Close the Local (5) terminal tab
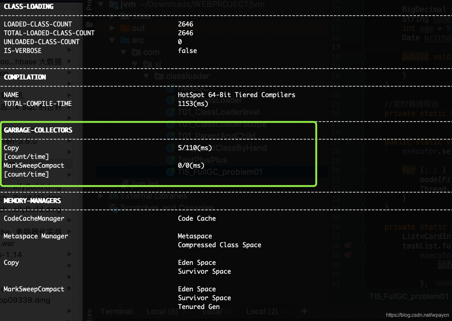 [186, 312]
